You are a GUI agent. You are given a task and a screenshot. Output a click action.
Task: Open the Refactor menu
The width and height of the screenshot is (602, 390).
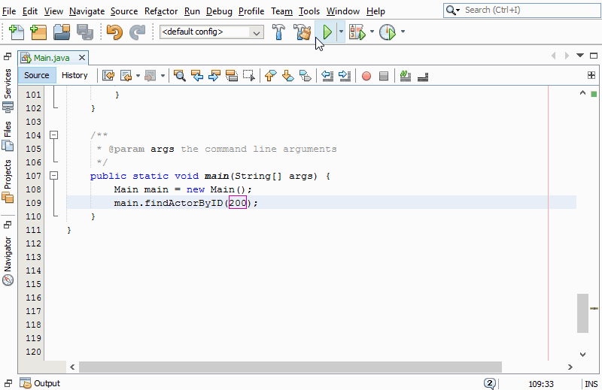click(x=162, y=11)
